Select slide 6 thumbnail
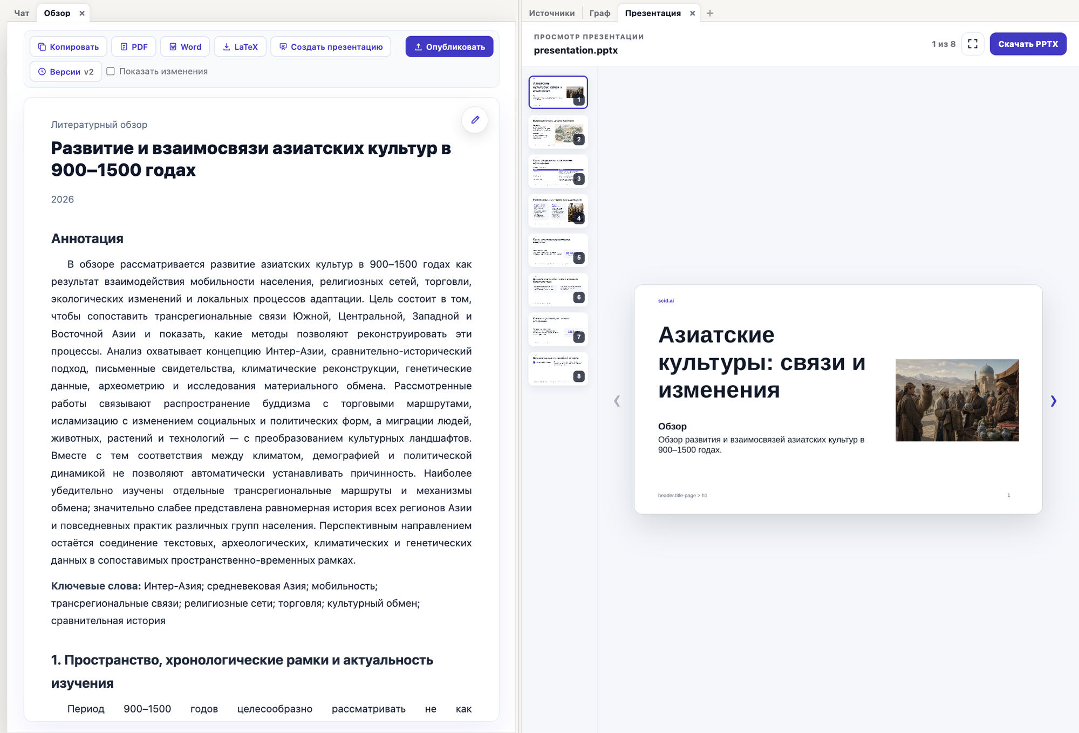 point(558,290)
